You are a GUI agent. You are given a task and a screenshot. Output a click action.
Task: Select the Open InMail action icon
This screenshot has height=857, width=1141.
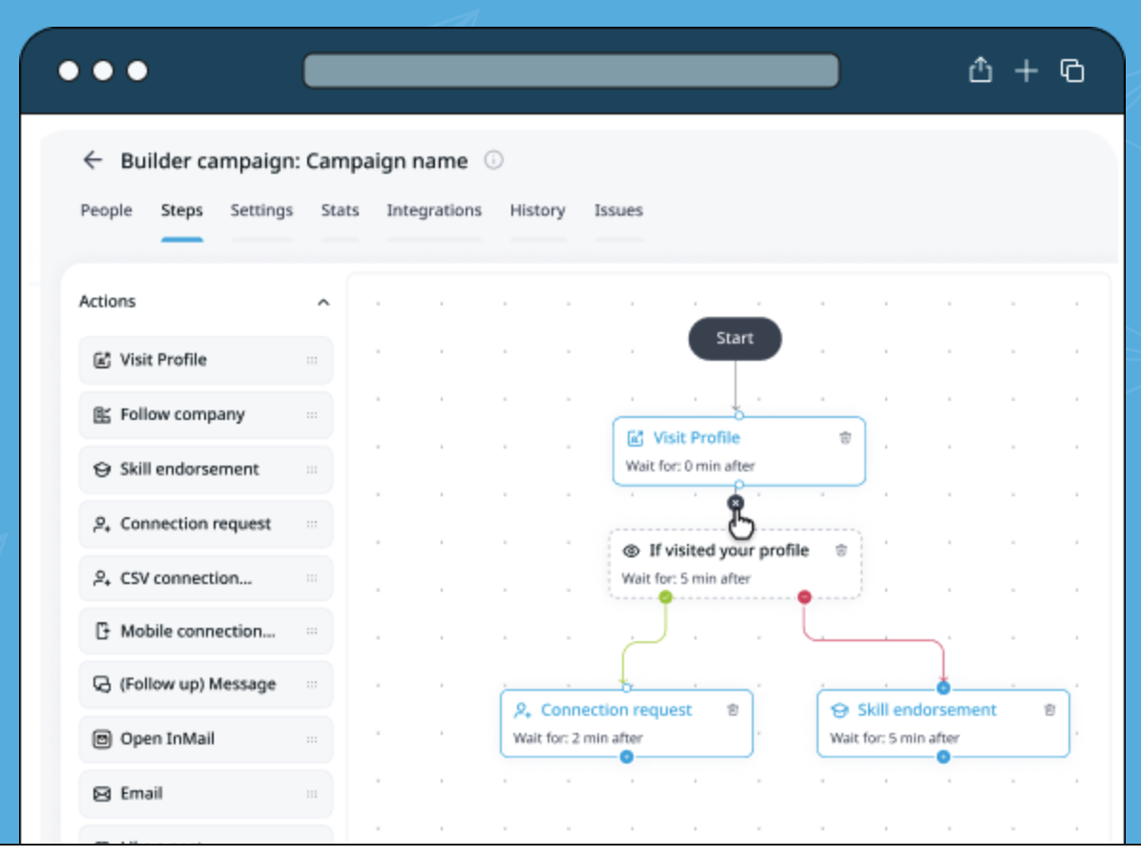click(105, 739)
